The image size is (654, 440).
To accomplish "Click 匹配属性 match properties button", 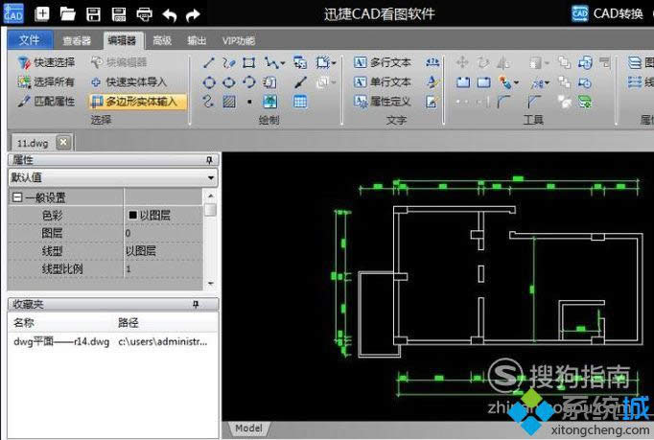I will pyautogui.click(x=47, y=101).
